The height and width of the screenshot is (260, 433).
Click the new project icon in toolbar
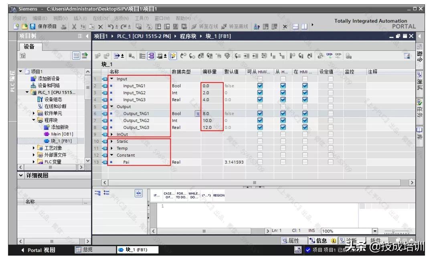(16, 26)
